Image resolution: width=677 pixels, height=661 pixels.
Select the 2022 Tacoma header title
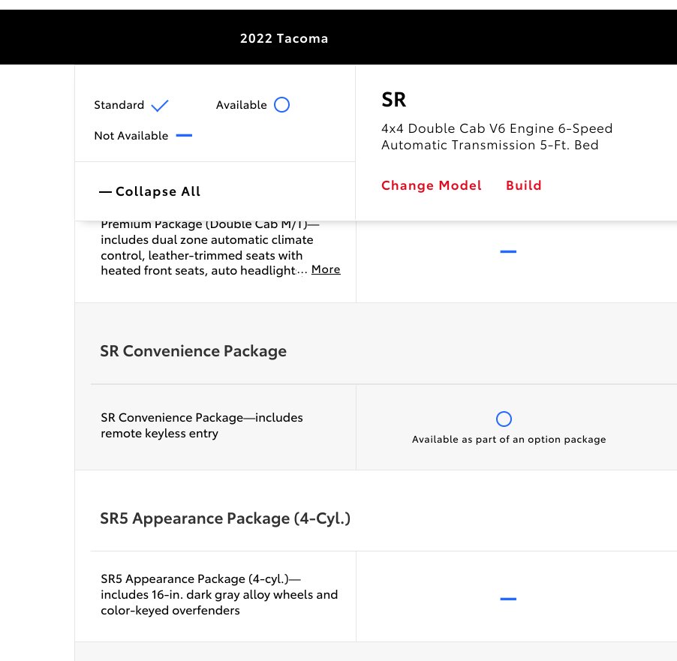coord(284,38)
